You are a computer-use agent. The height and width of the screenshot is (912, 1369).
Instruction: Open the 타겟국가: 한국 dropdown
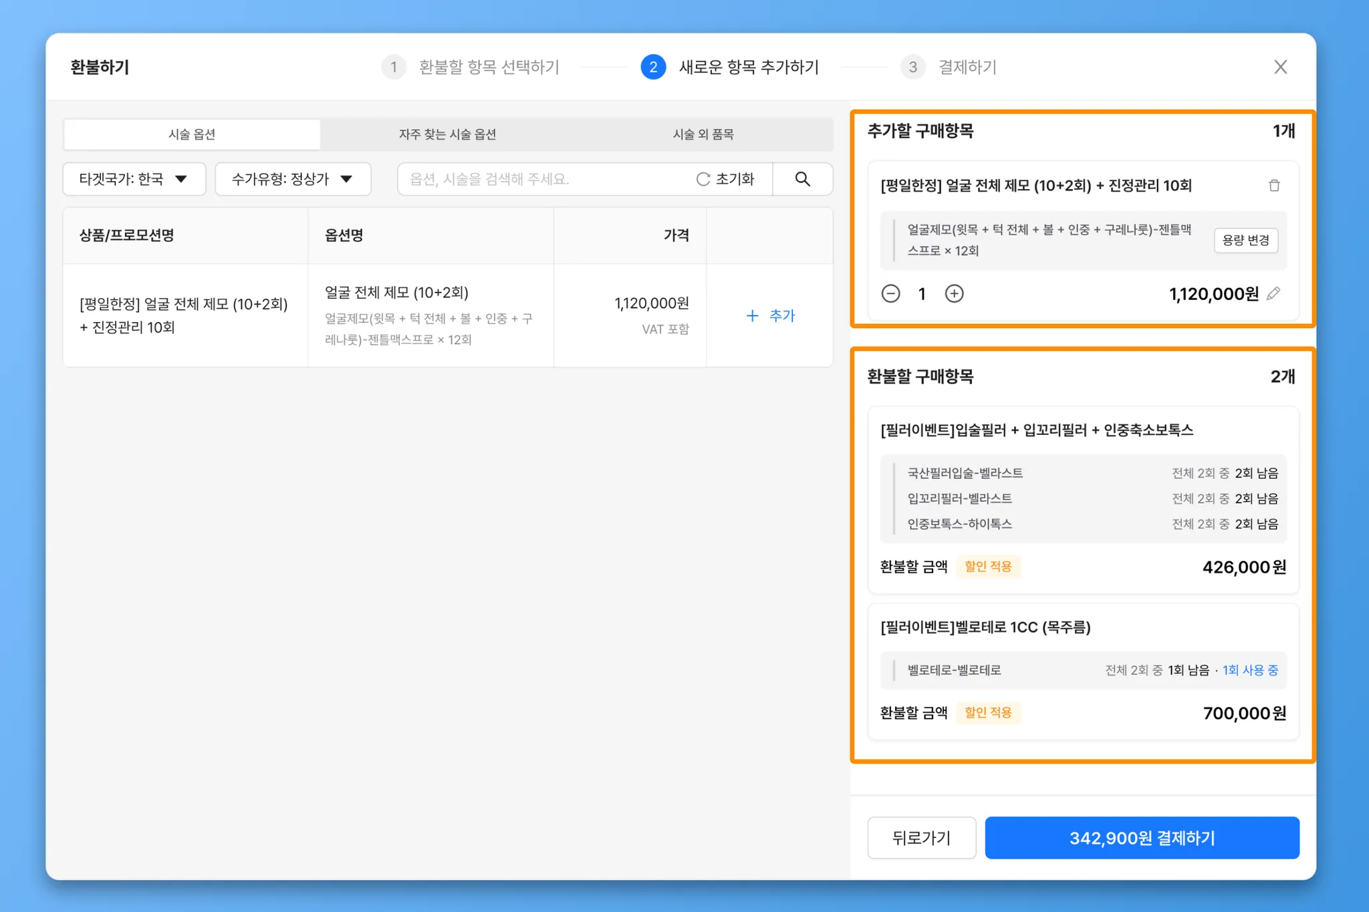click(134, 179)
